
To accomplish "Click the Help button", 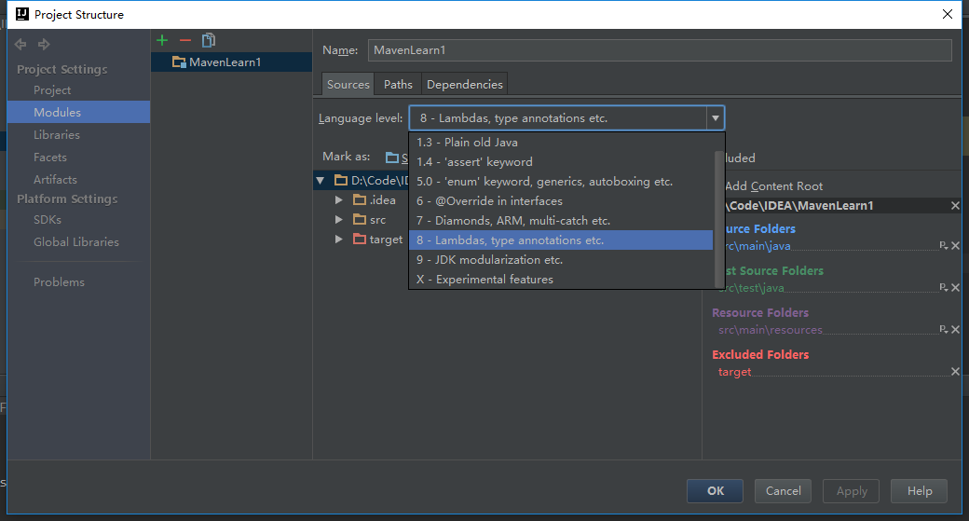I will (x=920, y=491).
